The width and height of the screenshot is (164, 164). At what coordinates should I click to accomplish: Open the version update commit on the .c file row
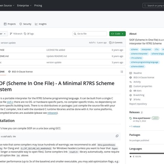pyautogui.click(x=54, y=63)
